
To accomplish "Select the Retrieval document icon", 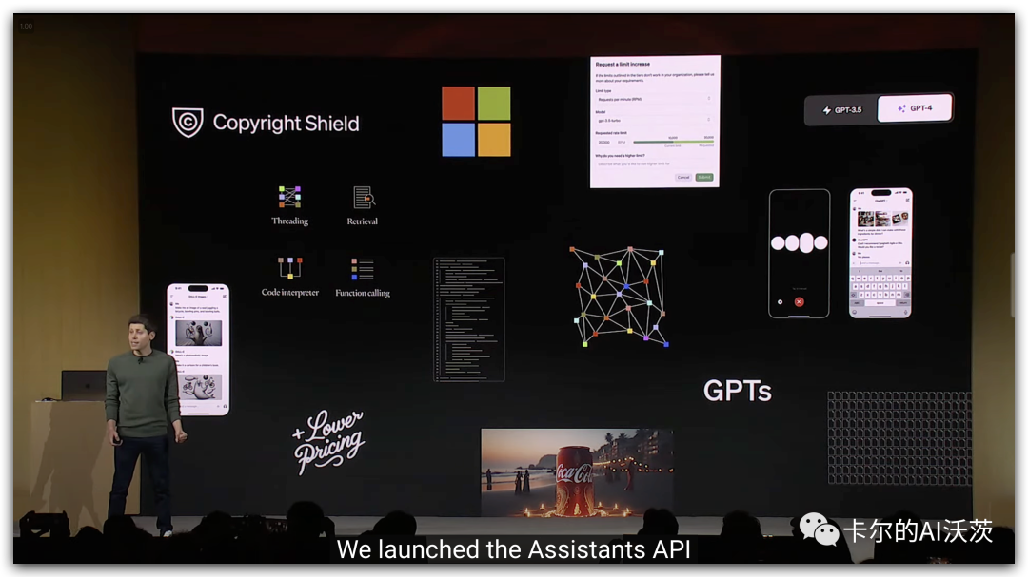I will (363, 197).
